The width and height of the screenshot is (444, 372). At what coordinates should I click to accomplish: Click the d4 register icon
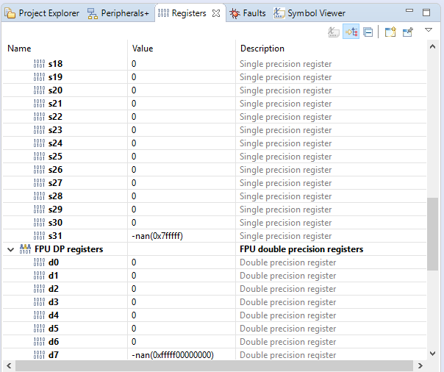click(x=39, y=315)
